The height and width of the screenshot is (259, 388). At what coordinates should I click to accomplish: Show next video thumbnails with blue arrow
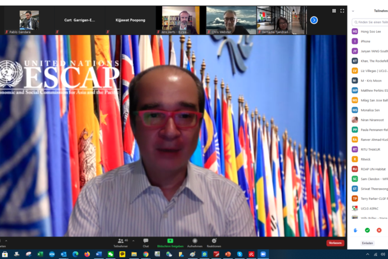click(x=314, y=20)
